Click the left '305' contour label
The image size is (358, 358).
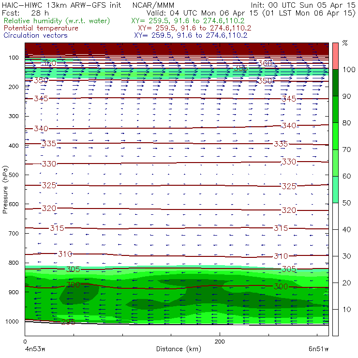tap(73, 269)
